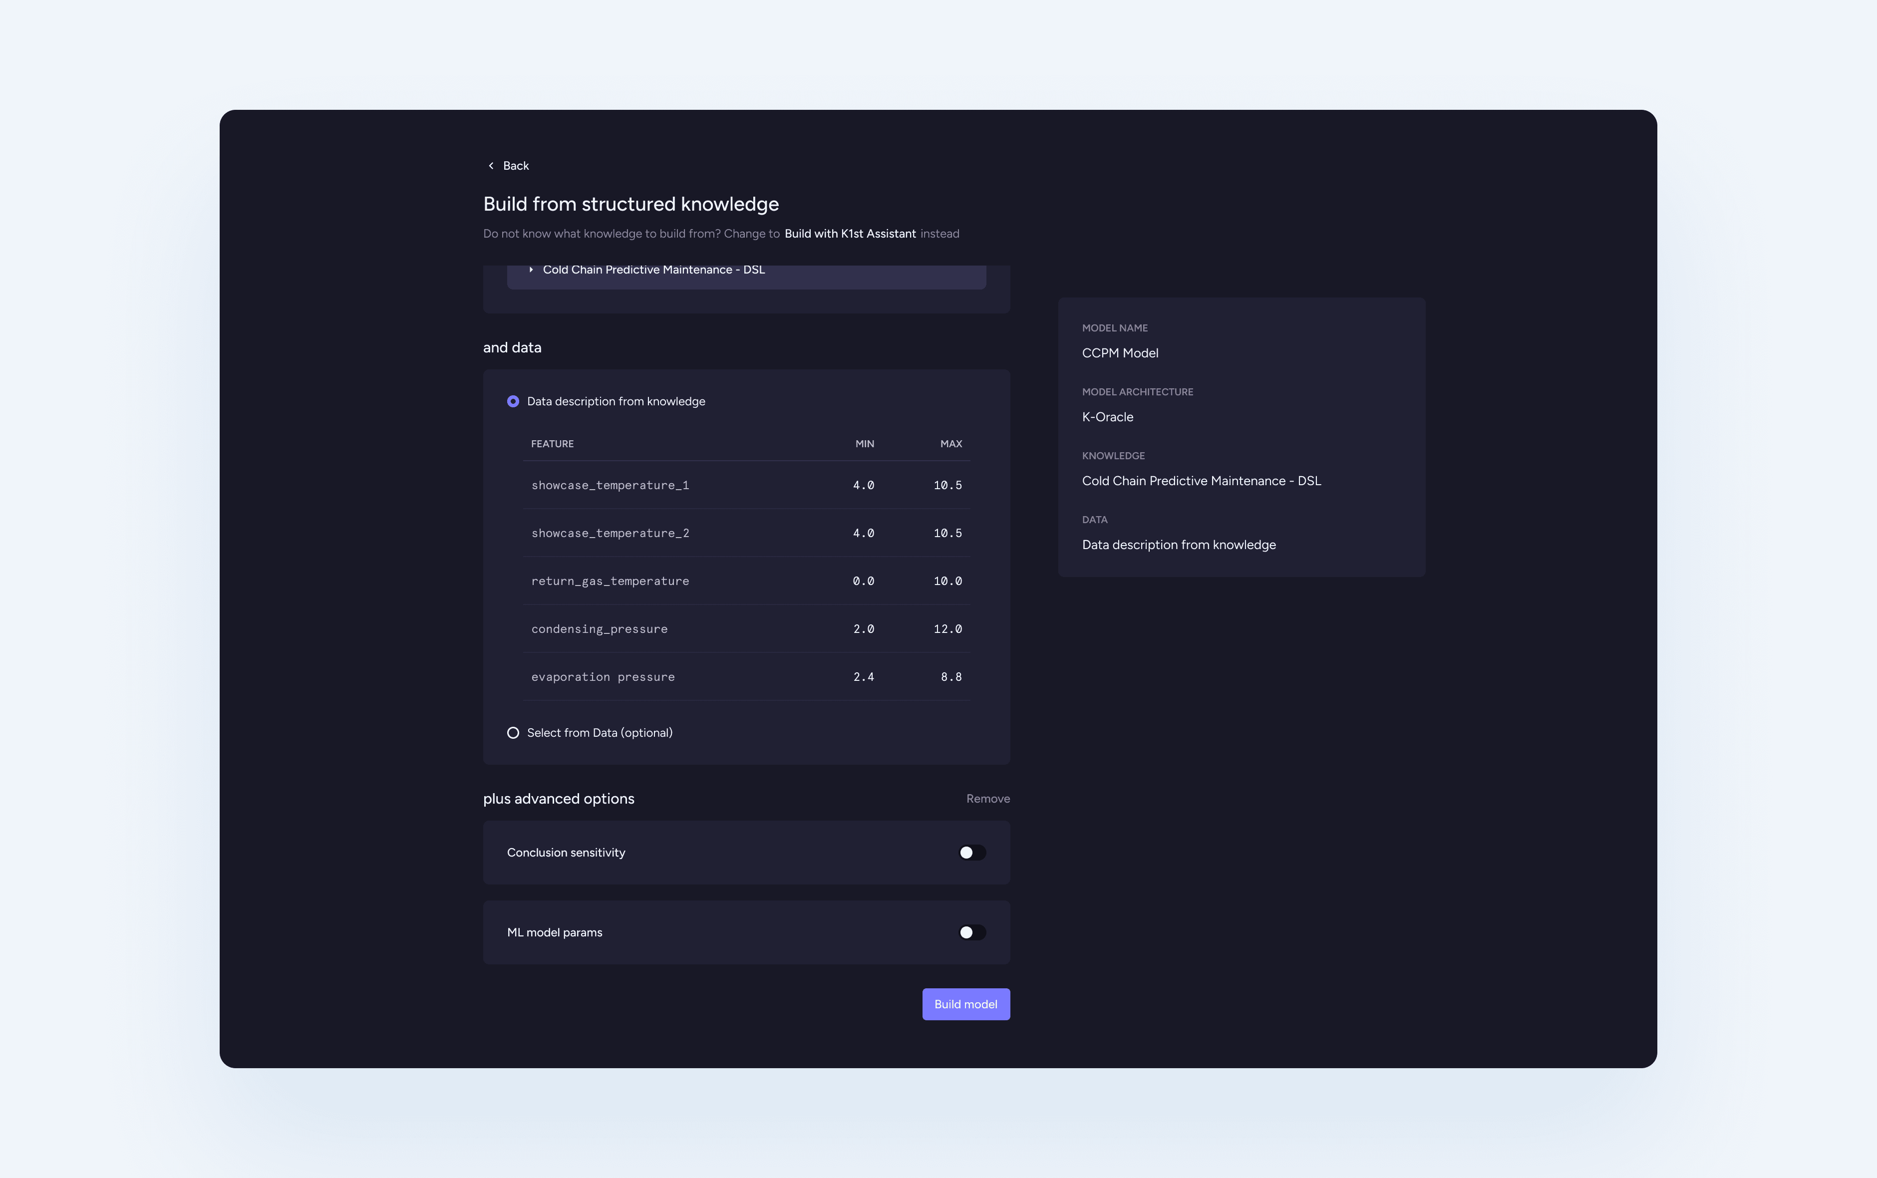Click the MIN column header

coord(865,444)
